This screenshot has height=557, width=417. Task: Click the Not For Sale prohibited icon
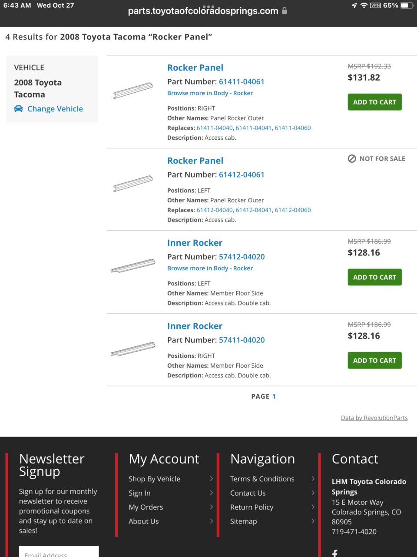tap(352, 159)
